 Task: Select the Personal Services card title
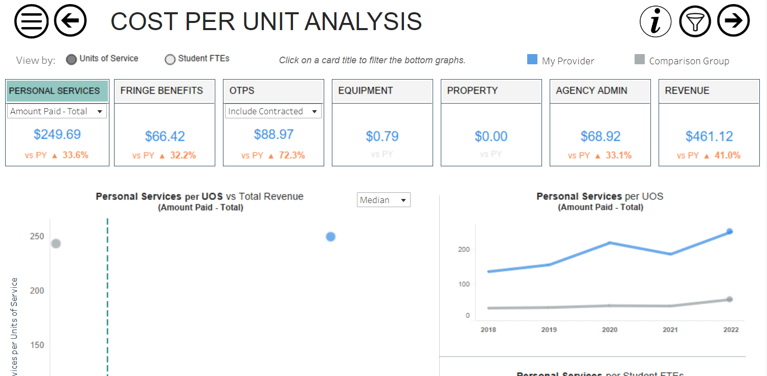pyautogui.click(x=55, y=91)
